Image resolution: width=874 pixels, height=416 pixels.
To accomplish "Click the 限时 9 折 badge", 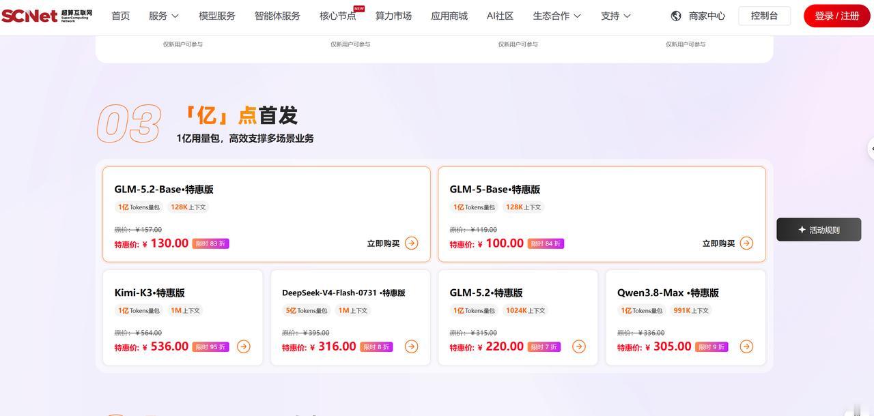I will (711, 346).
